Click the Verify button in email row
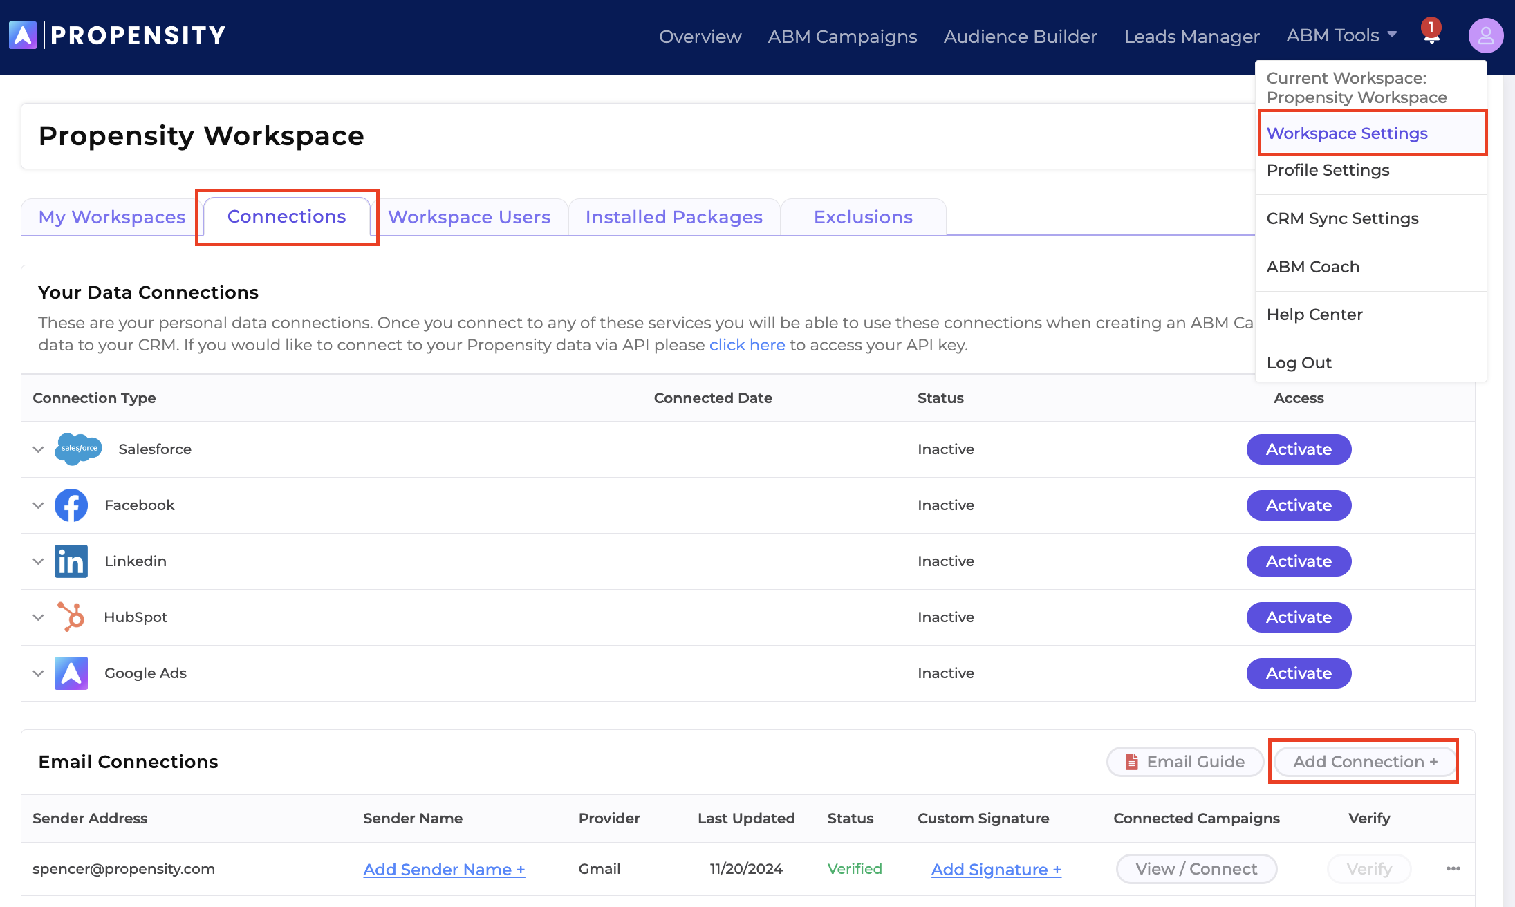 tap(1369, 869)
